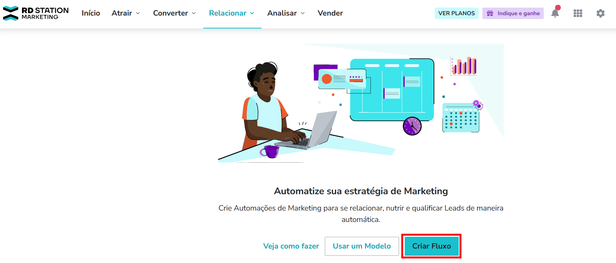Viewport: 616px width, 263px height.
Task: Open the Veja como fazer link
Action: click(x=291, y=246)
